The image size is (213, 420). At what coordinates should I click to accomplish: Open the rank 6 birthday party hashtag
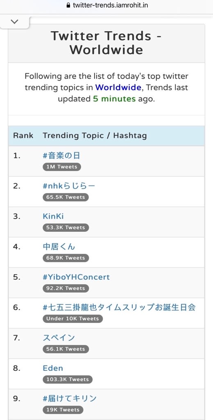coord(119,307)
